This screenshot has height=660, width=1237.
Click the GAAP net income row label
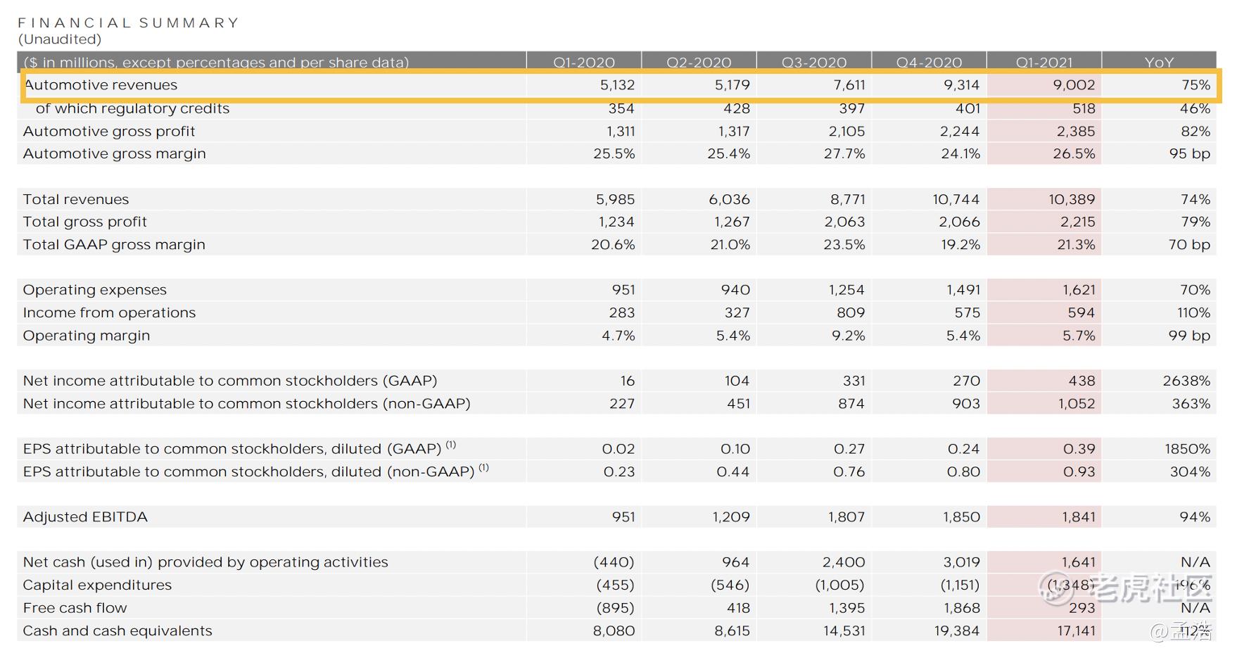(230, 381)
